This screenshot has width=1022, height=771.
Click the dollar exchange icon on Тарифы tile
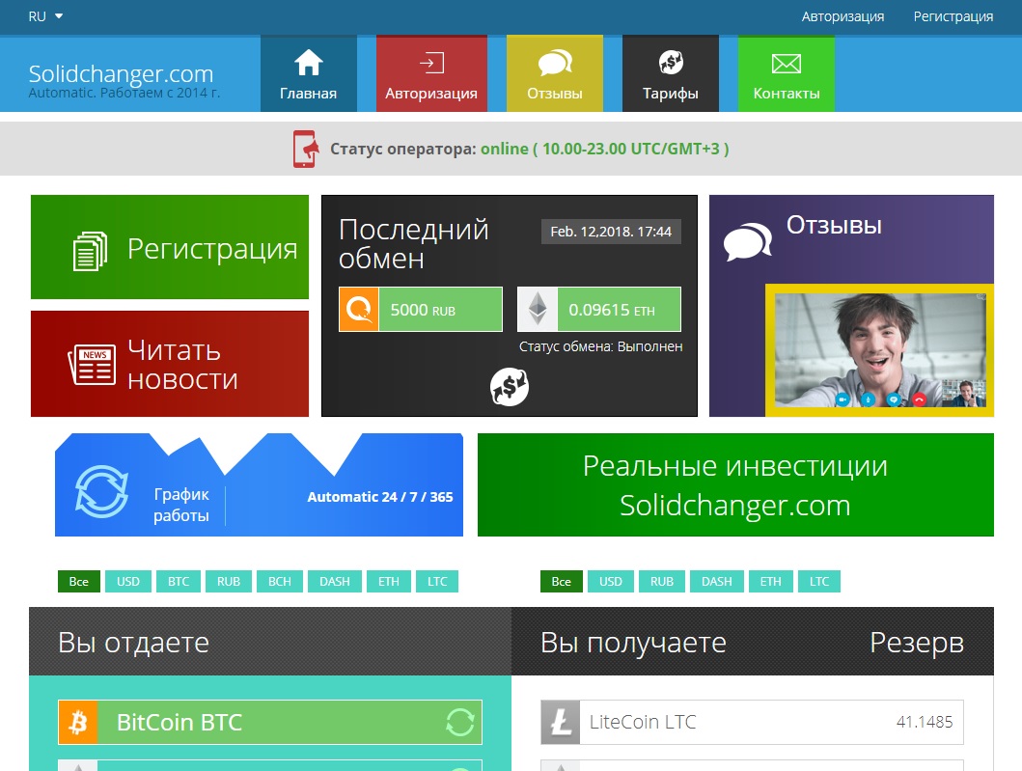(x=671, y=63)
